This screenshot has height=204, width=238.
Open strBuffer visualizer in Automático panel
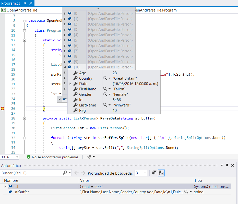pos(186,192)
